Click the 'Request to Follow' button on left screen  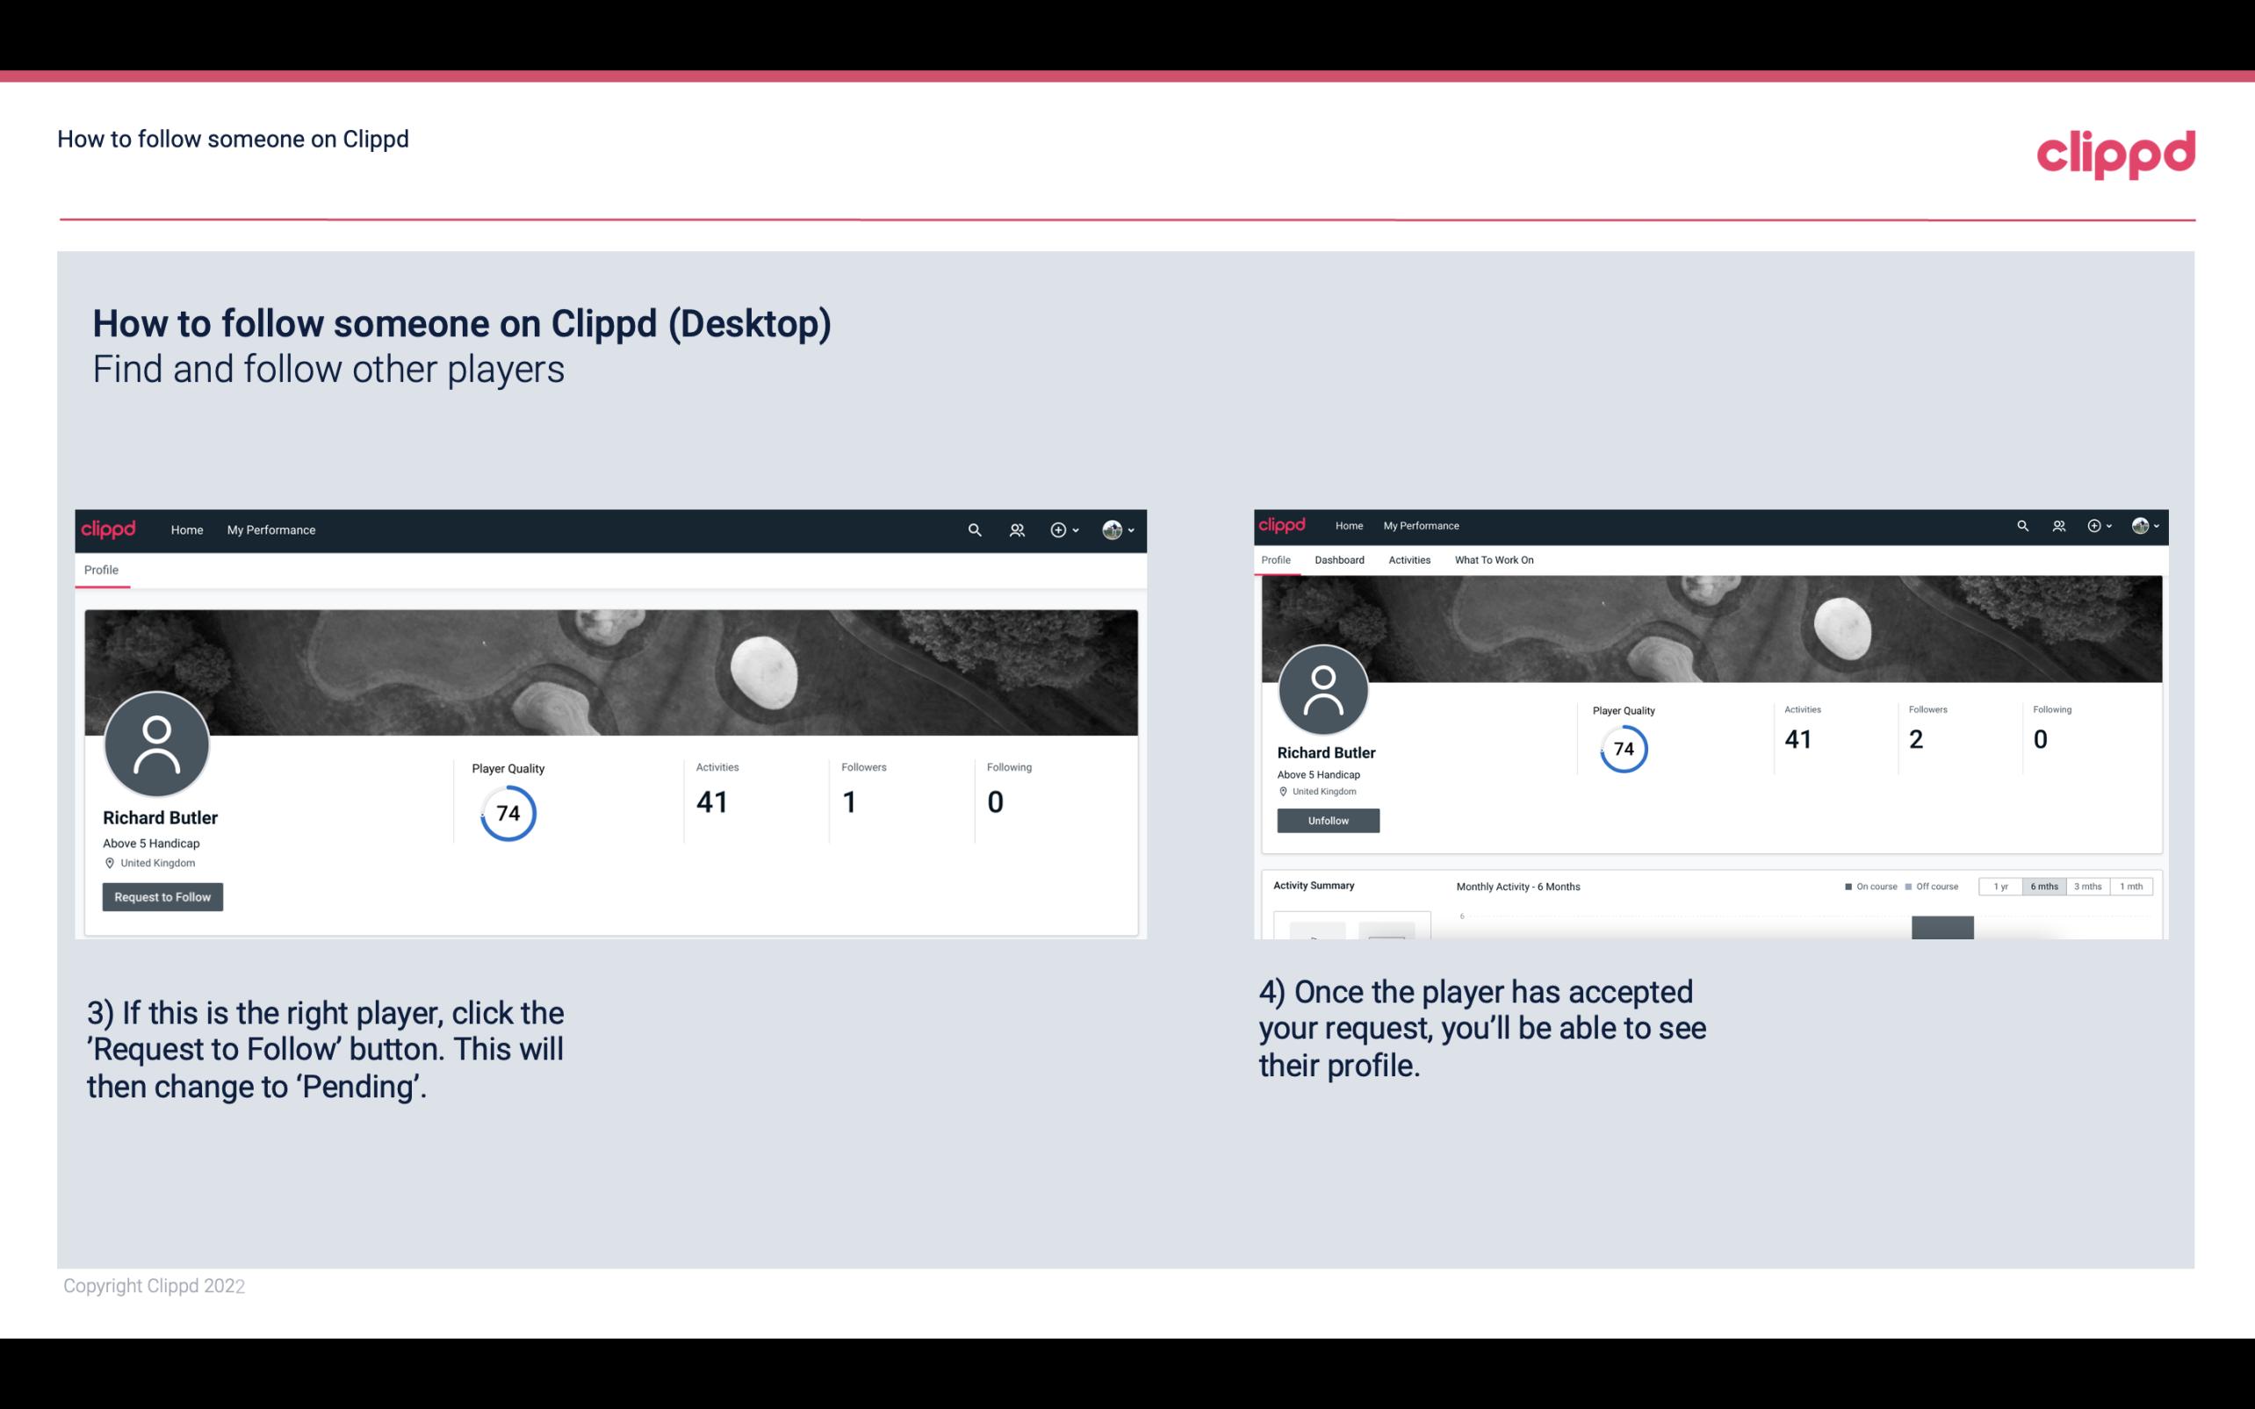[x=162, y=896]
